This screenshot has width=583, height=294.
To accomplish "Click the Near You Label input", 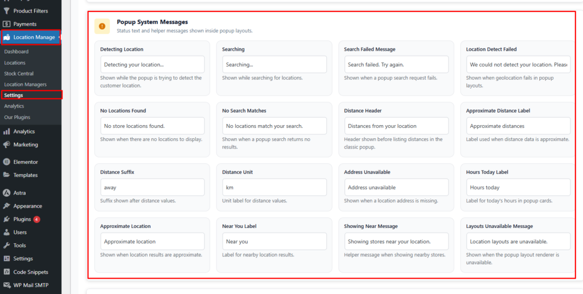I will click(x=274, y=241).
